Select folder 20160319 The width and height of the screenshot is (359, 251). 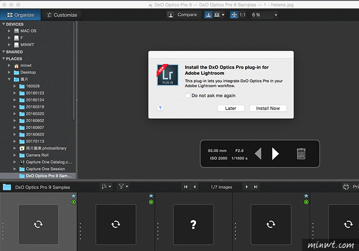point(35,107)
